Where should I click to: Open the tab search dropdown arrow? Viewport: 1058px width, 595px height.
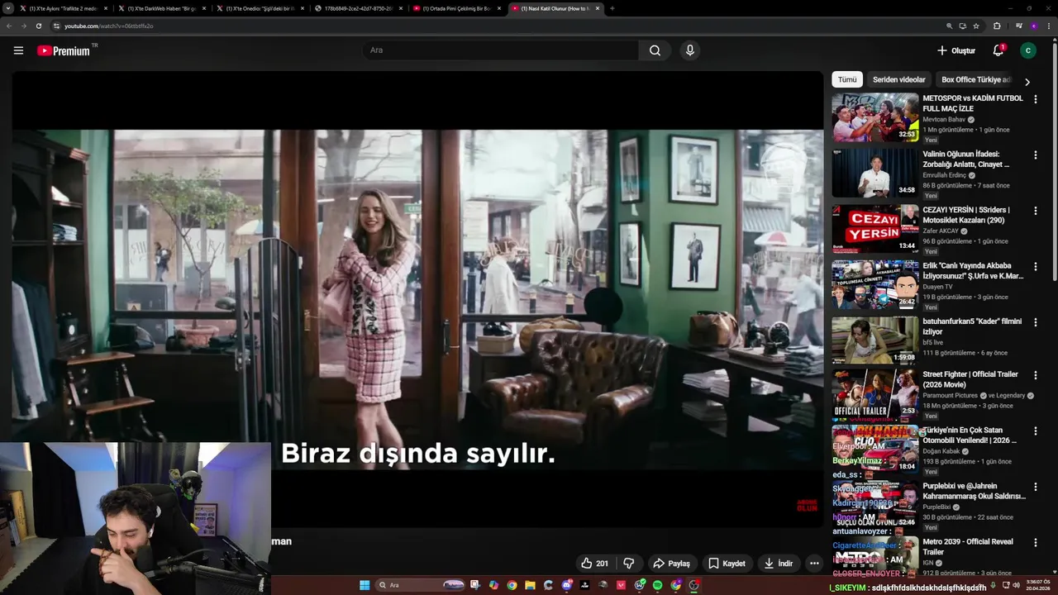tap(9, 8)
